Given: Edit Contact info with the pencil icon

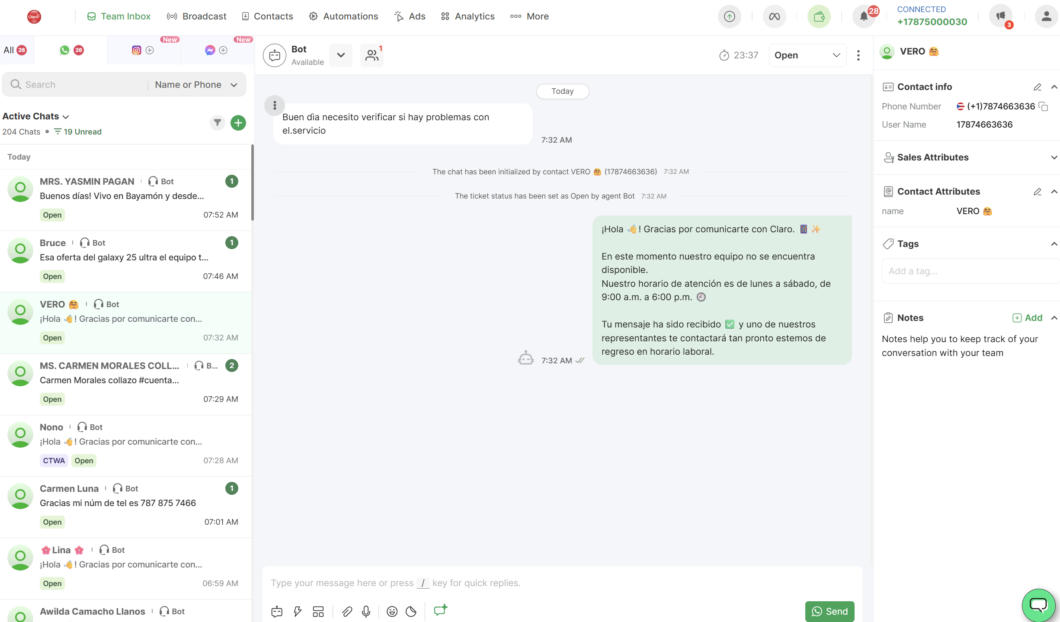Looking at the screenshot, I should point(1038,87).
